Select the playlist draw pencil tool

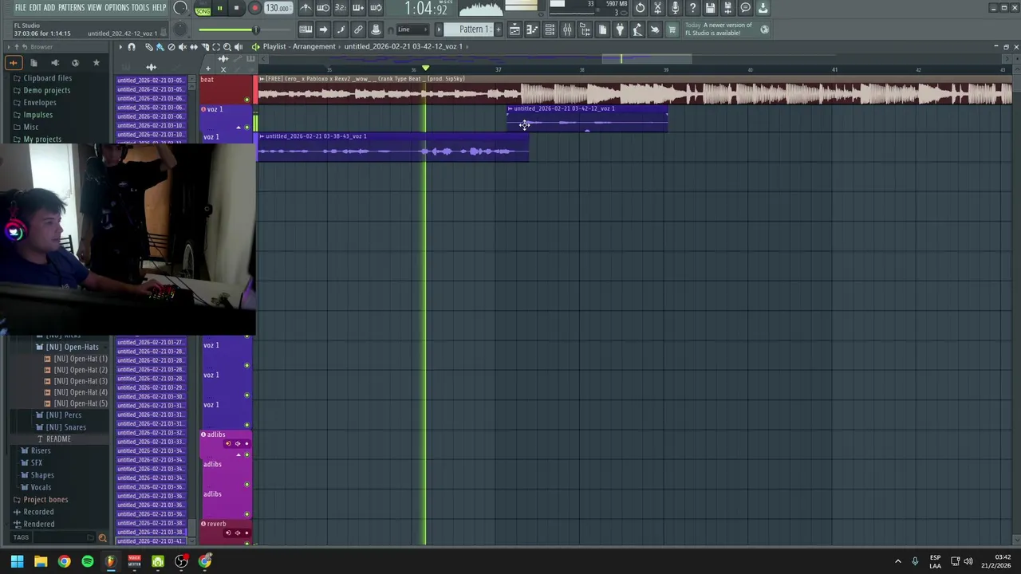[x=148, y=47]
